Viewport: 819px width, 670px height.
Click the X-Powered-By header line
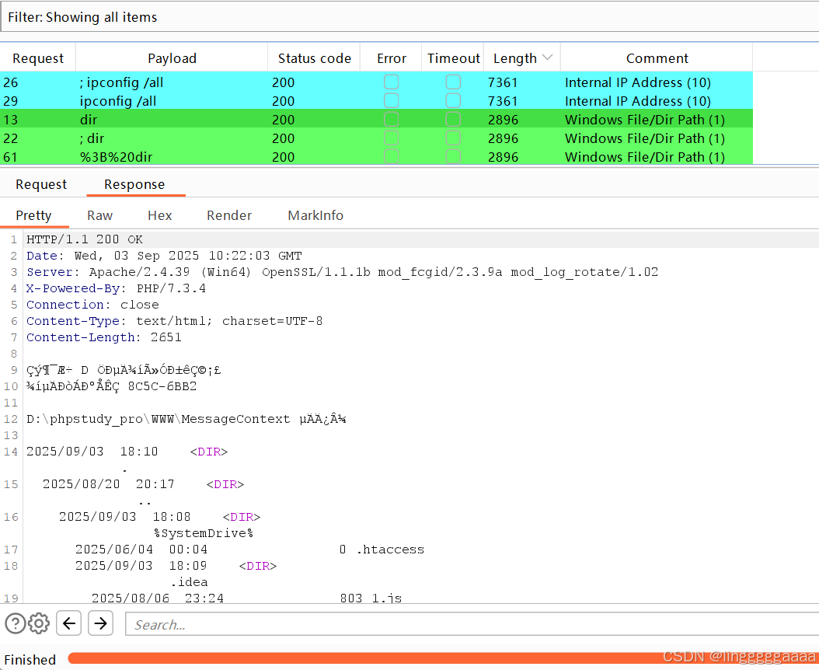coord(116,288)
